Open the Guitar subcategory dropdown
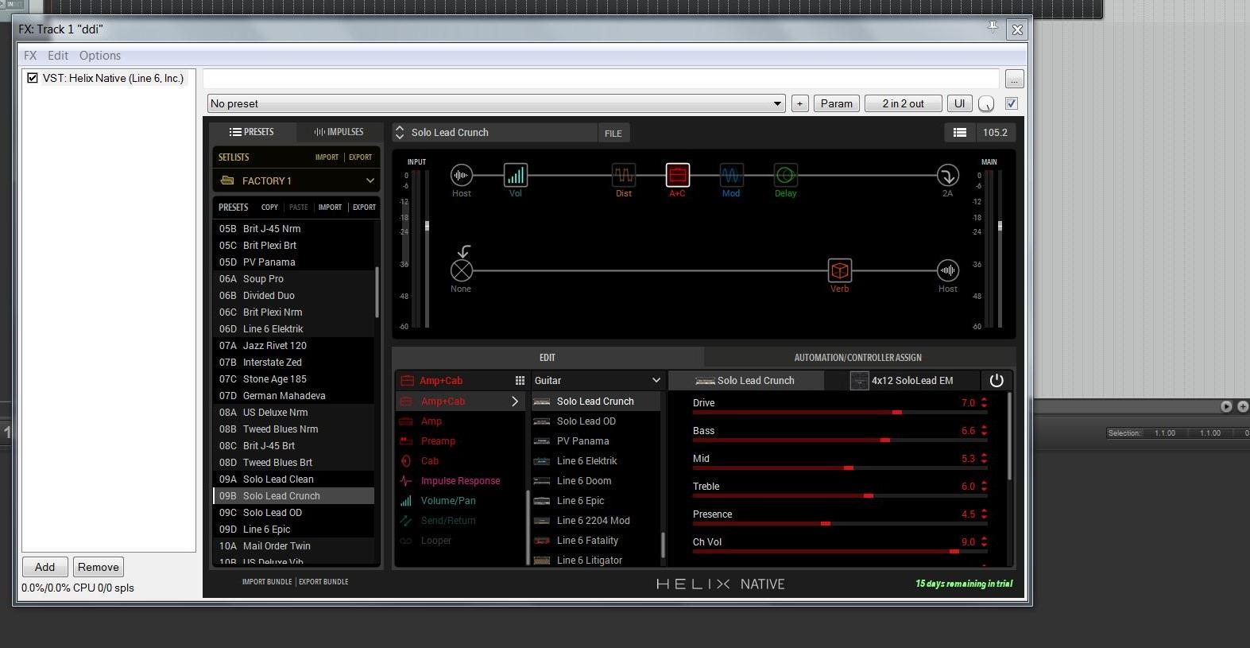Screen dimensions: 1250x648 pos(598,381)
